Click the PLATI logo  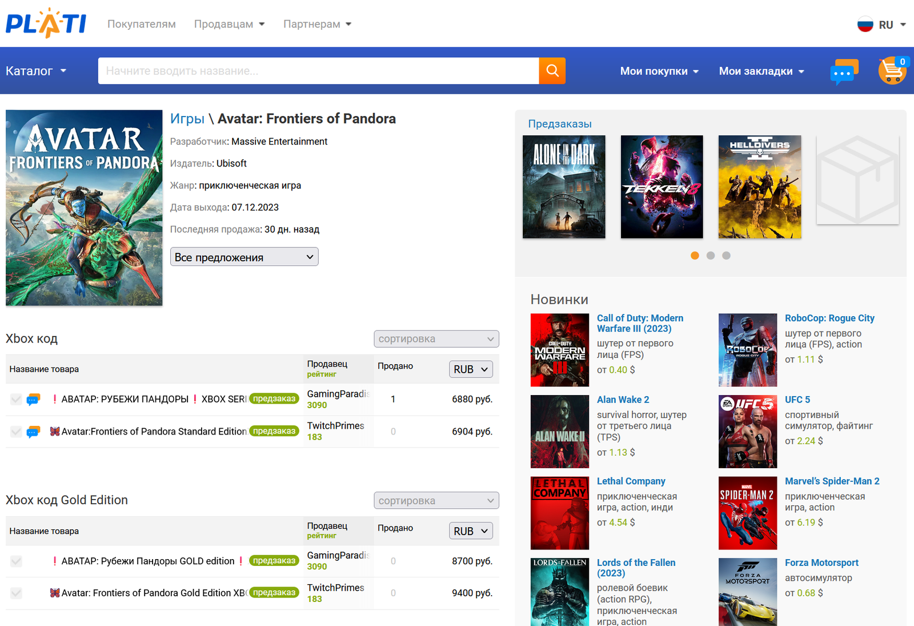(x=46, y=23)
